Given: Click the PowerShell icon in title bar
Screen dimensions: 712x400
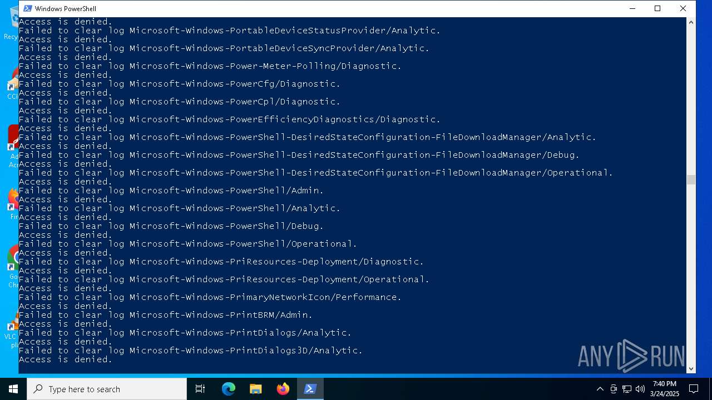Looking at the screenshot, I should (x=27, y=8).
